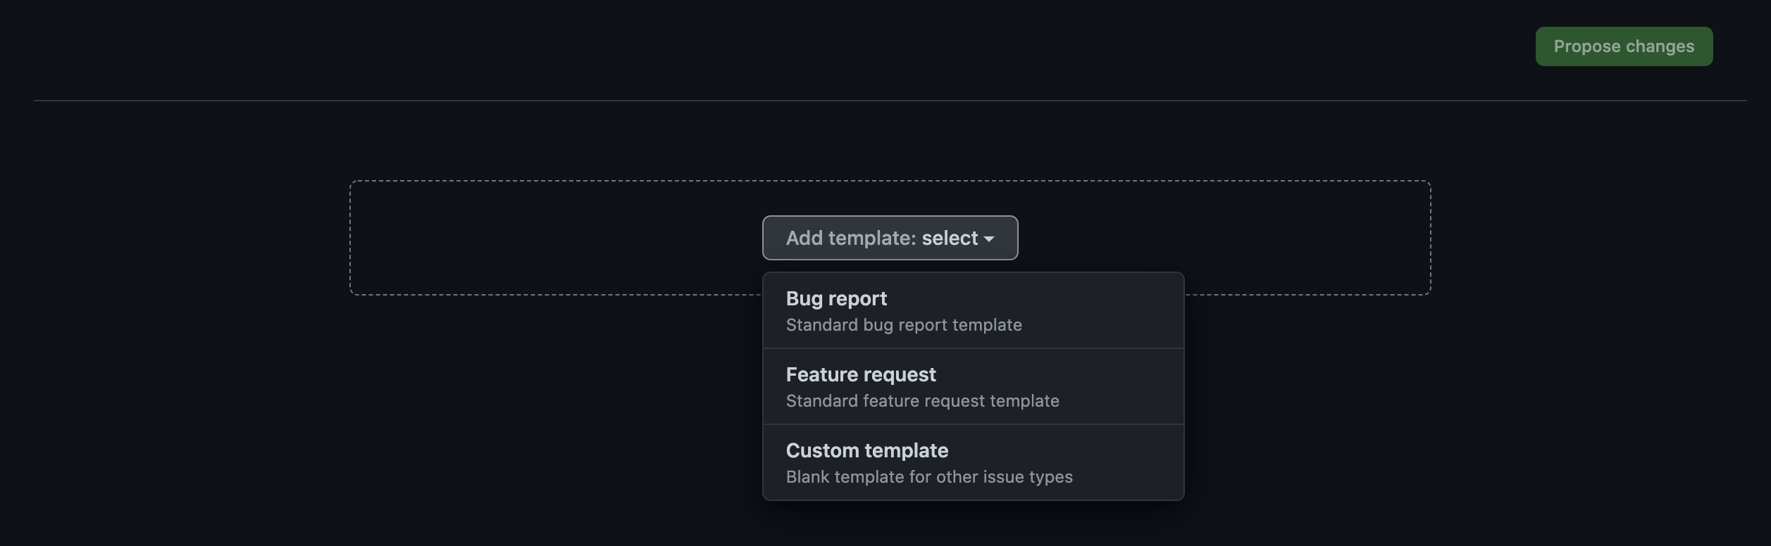Click the 'Standard feature request template' description
Image resolution: width=1771 pixels, height=546 pixels.
click(922, 401)
